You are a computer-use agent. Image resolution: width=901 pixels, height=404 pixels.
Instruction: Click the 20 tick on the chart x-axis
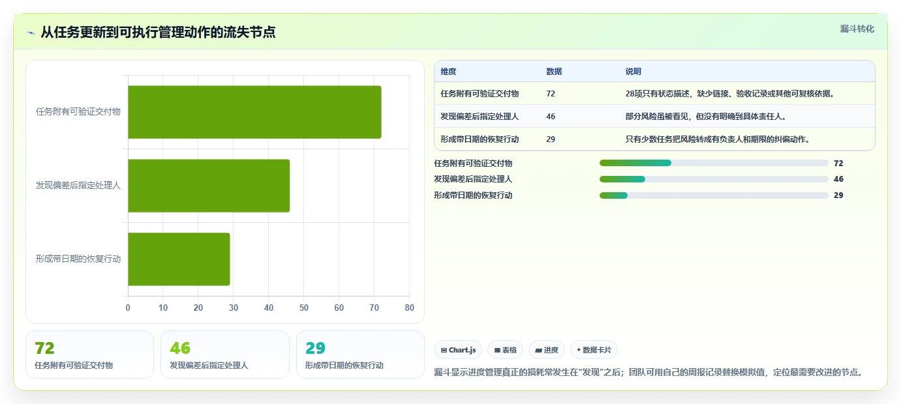(x=198, y=308)
